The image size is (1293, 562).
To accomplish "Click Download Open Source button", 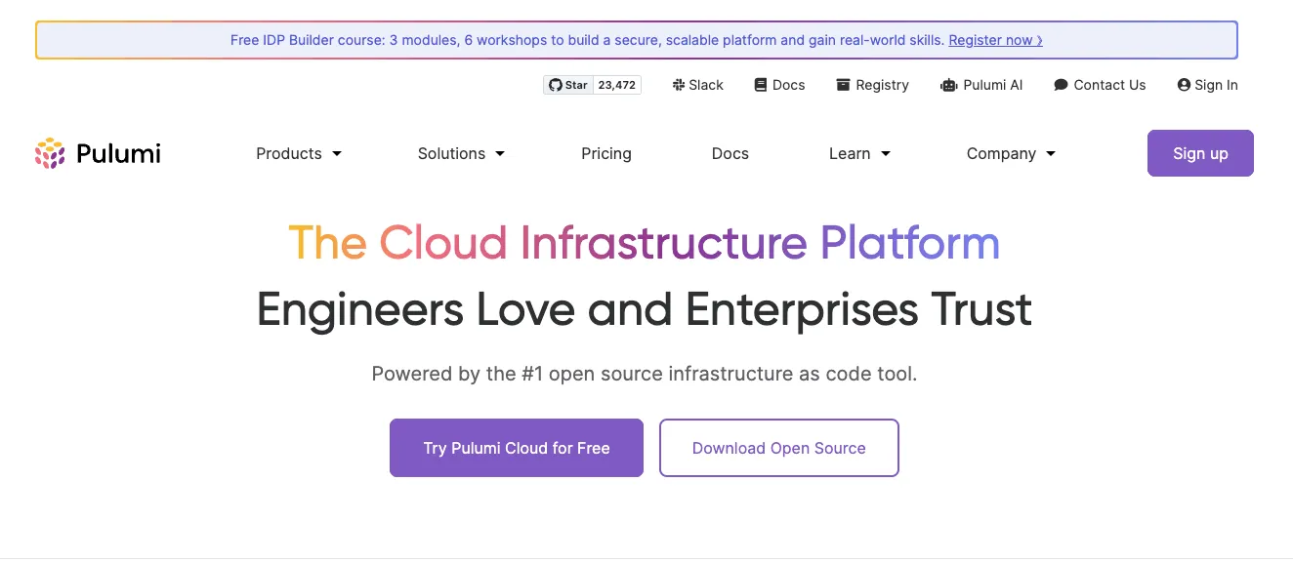I will (779, 448).
